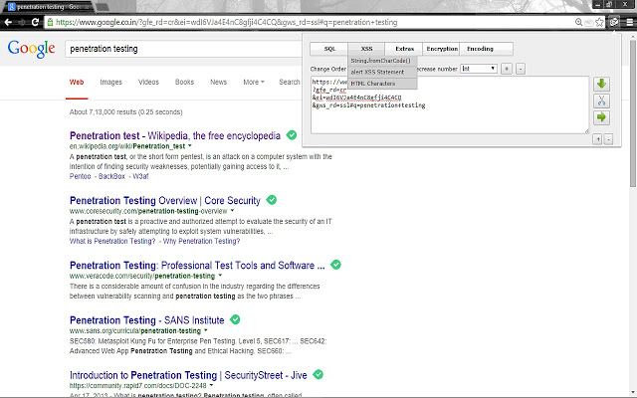The image size is (637, 398).
Task: Switch to News search tab
Action: (x=218, y=82)
